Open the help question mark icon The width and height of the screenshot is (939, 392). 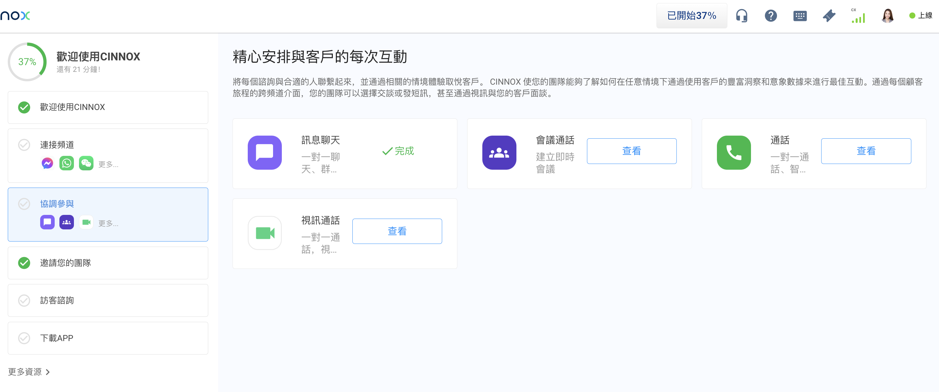771,16
